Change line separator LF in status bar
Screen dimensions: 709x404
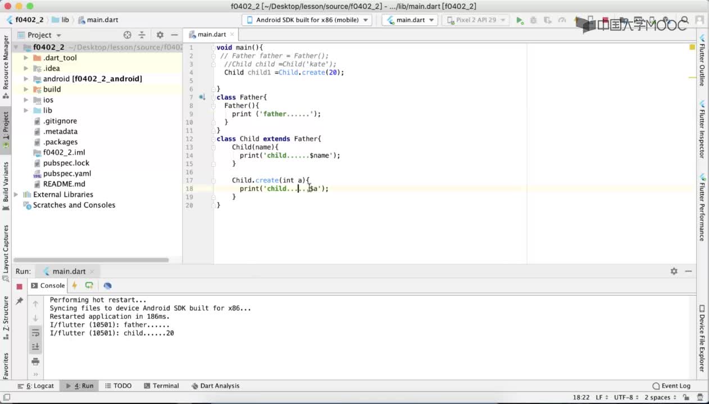tap(602, 397)
